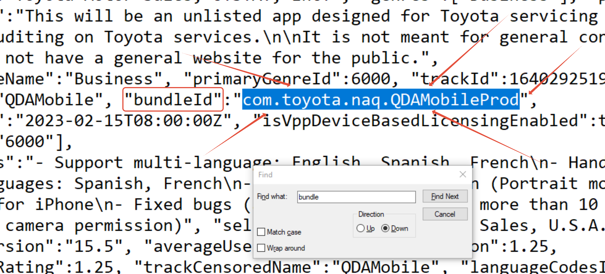
Task: Click the 6000 genre ID value
Action: tap(371, 79)
